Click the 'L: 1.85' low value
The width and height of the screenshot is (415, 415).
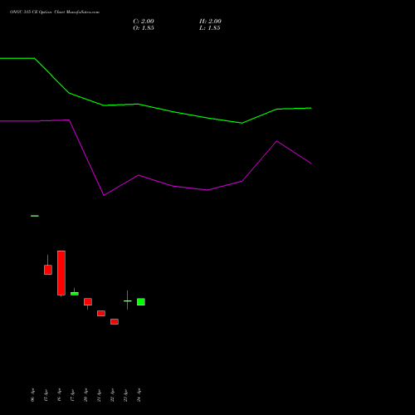(210, 28)
